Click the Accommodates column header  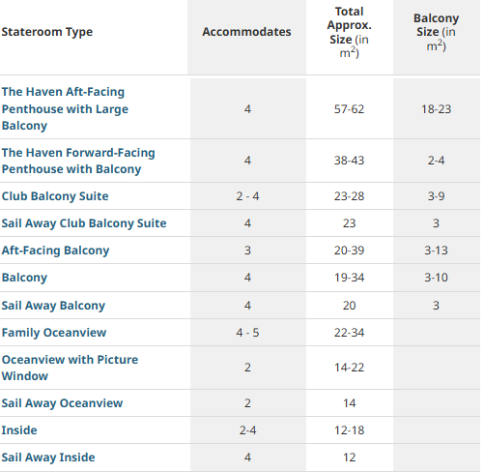(246, 32)
